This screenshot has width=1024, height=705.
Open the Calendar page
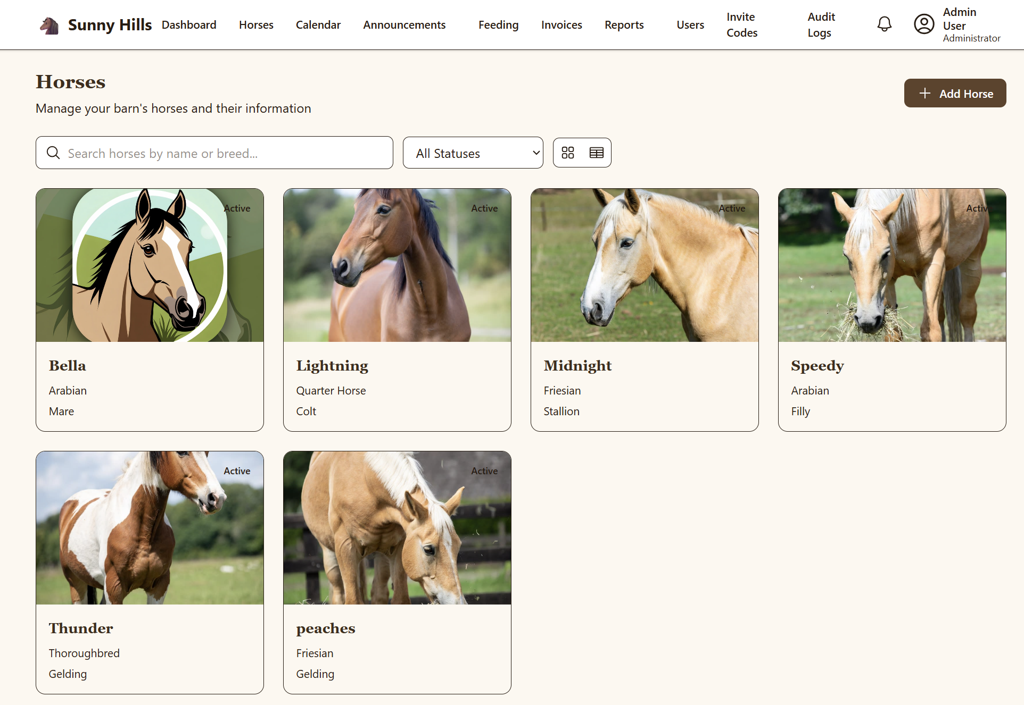pos(318,25)
